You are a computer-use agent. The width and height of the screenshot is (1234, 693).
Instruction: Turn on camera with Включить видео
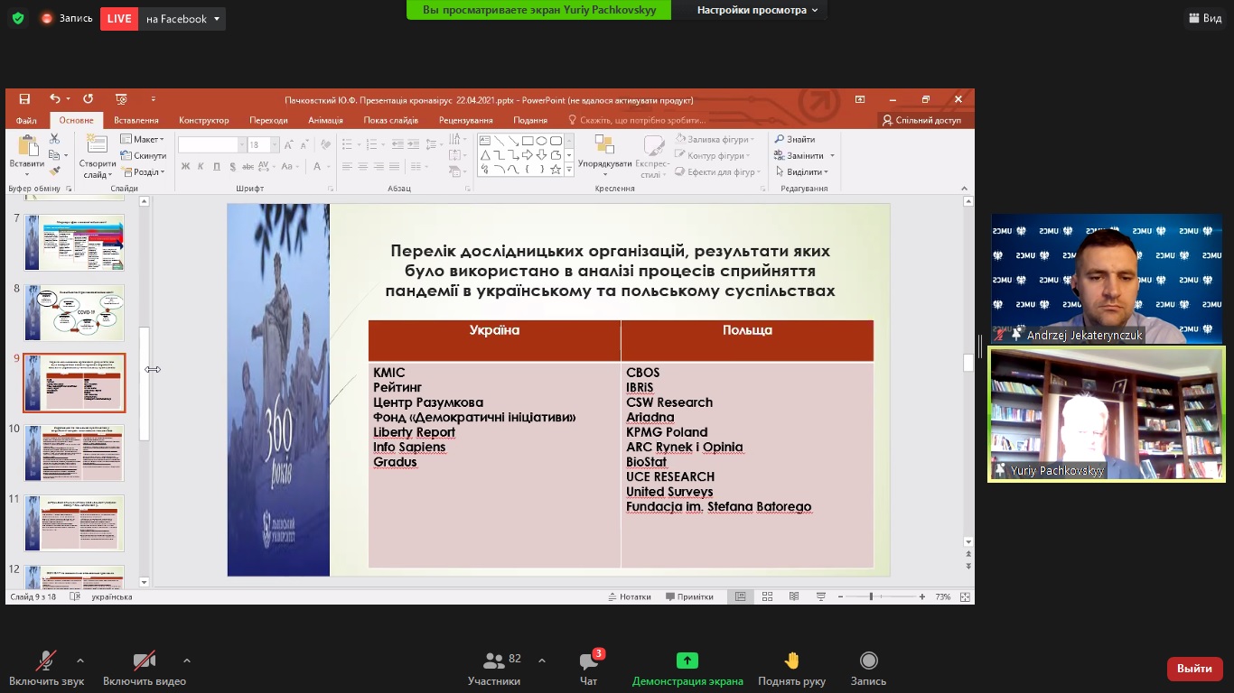click(x=145, y=670)
